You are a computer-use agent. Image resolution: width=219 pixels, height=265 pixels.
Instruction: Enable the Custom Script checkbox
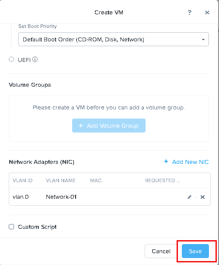coord(11,227)
